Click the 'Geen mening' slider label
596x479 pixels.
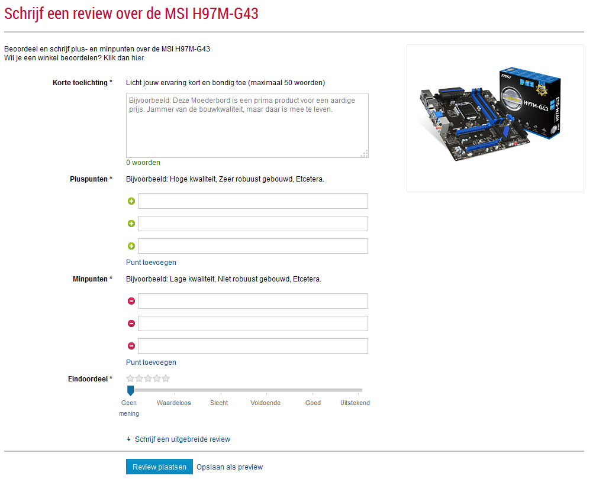point(129,409)
